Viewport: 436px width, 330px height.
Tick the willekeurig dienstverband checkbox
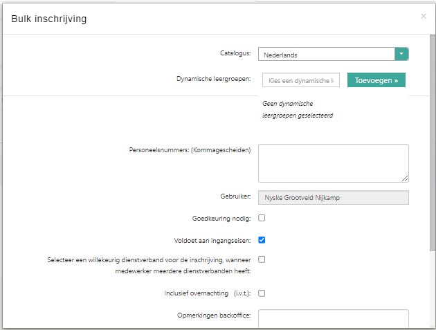pyautogui.click(x=262, y=259)
